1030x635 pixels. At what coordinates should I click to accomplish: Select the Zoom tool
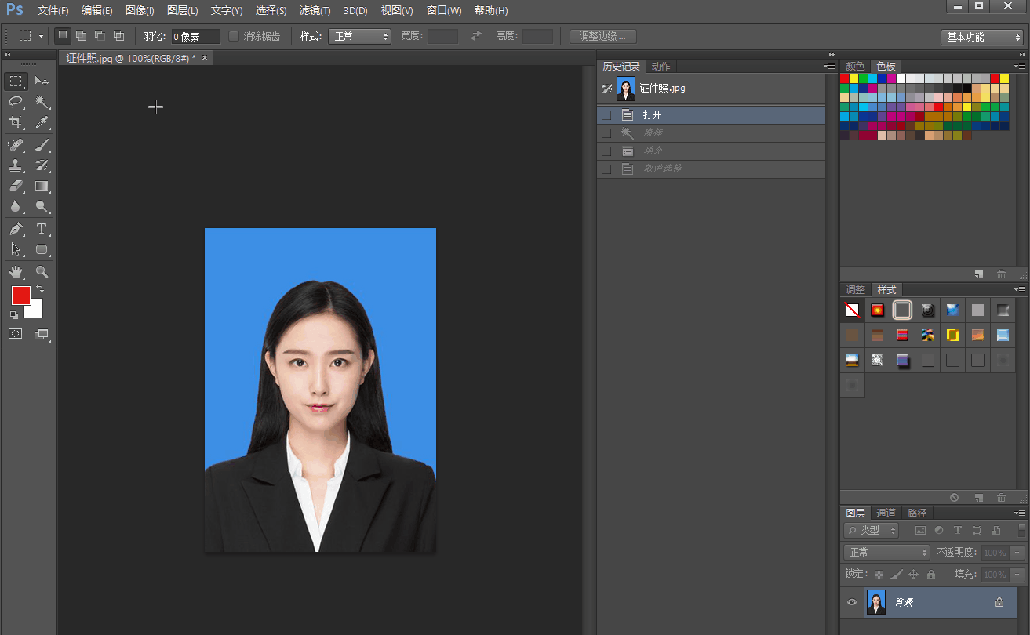42,272
